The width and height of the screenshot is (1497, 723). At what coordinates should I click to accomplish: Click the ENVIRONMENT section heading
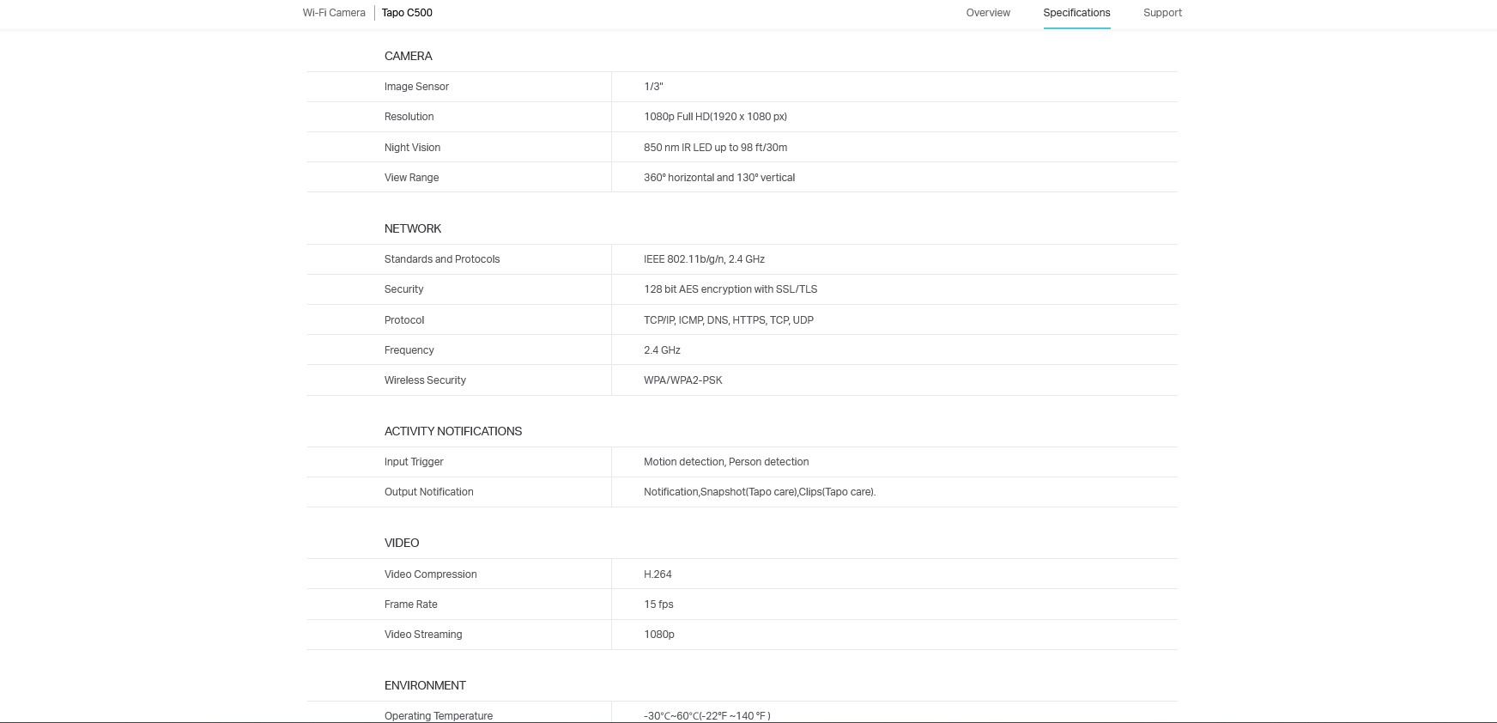pos(425,685)
